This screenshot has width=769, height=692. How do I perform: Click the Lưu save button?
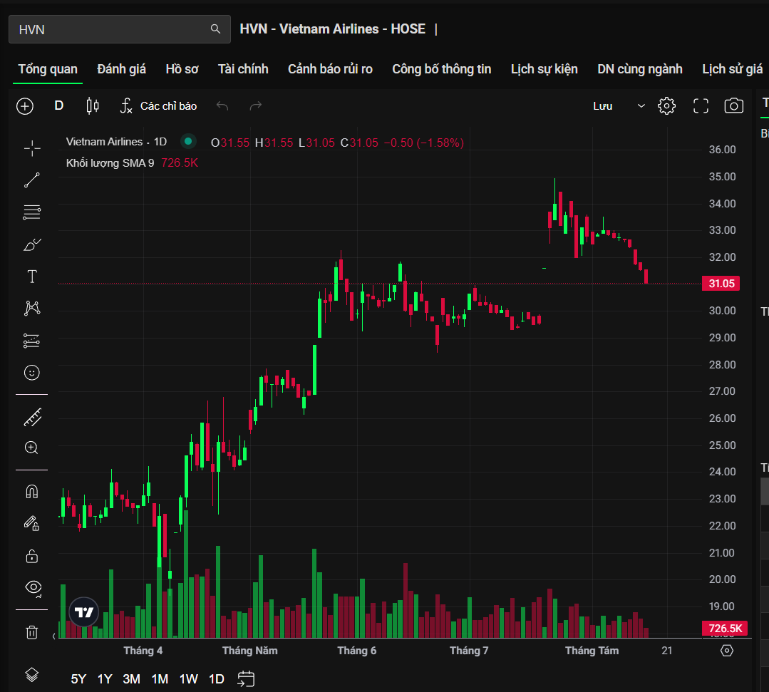603,106
